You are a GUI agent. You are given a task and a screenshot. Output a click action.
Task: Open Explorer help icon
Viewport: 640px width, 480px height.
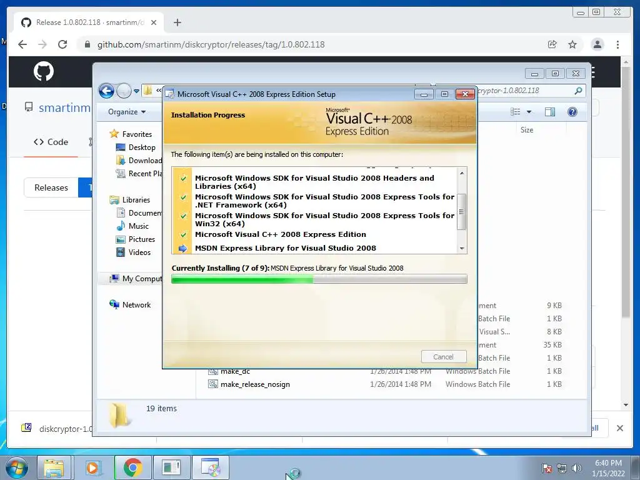click(572, 112)
